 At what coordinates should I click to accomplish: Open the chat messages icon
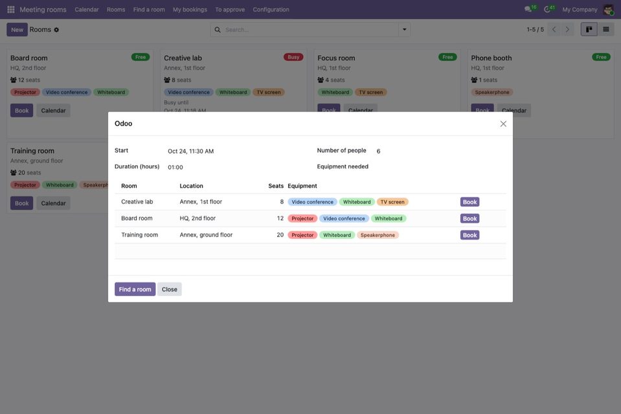tap(528, 9)
